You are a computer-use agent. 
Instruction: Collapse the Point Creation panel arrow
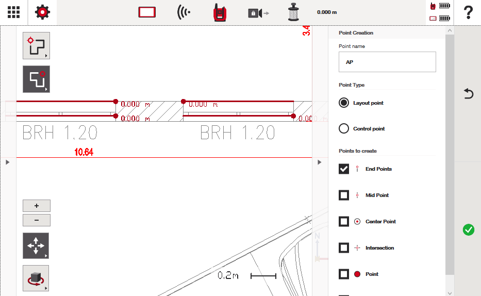tap(320, 162)
